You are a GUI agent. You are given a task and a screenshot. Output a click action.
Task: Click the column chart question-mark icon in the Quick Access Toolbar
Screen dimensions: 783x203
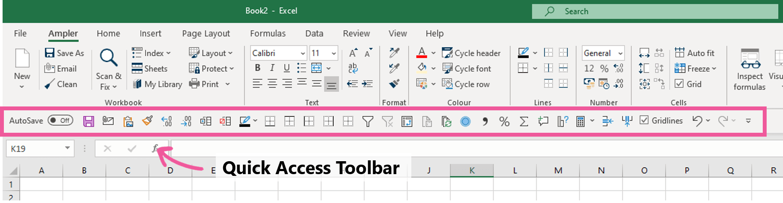[562, 122]
